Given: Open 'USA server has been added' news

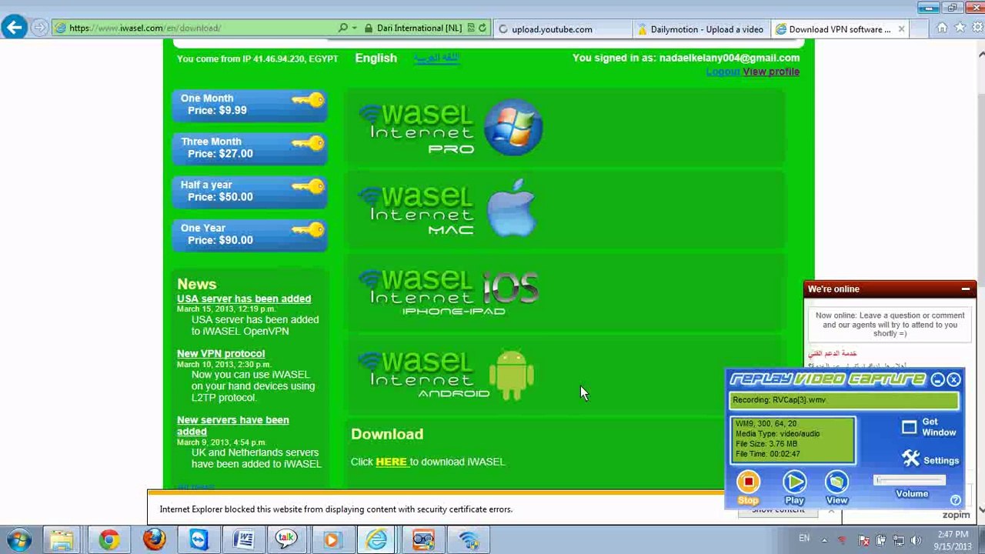Looking at the screenshot, I should 244,299.
